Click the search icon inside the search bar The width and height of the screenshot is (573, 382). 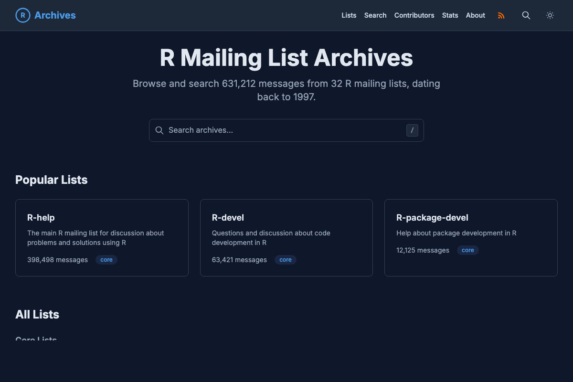[159, 130]
